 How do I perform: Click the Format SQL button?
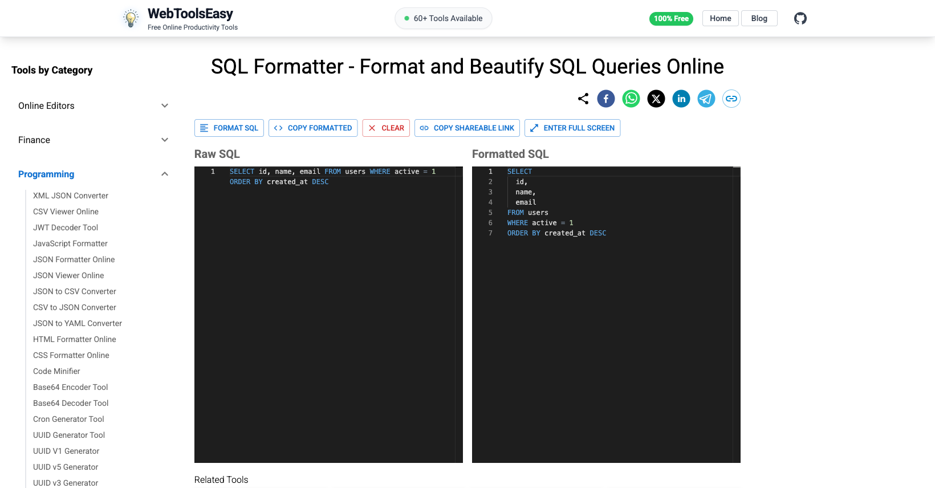229,128
